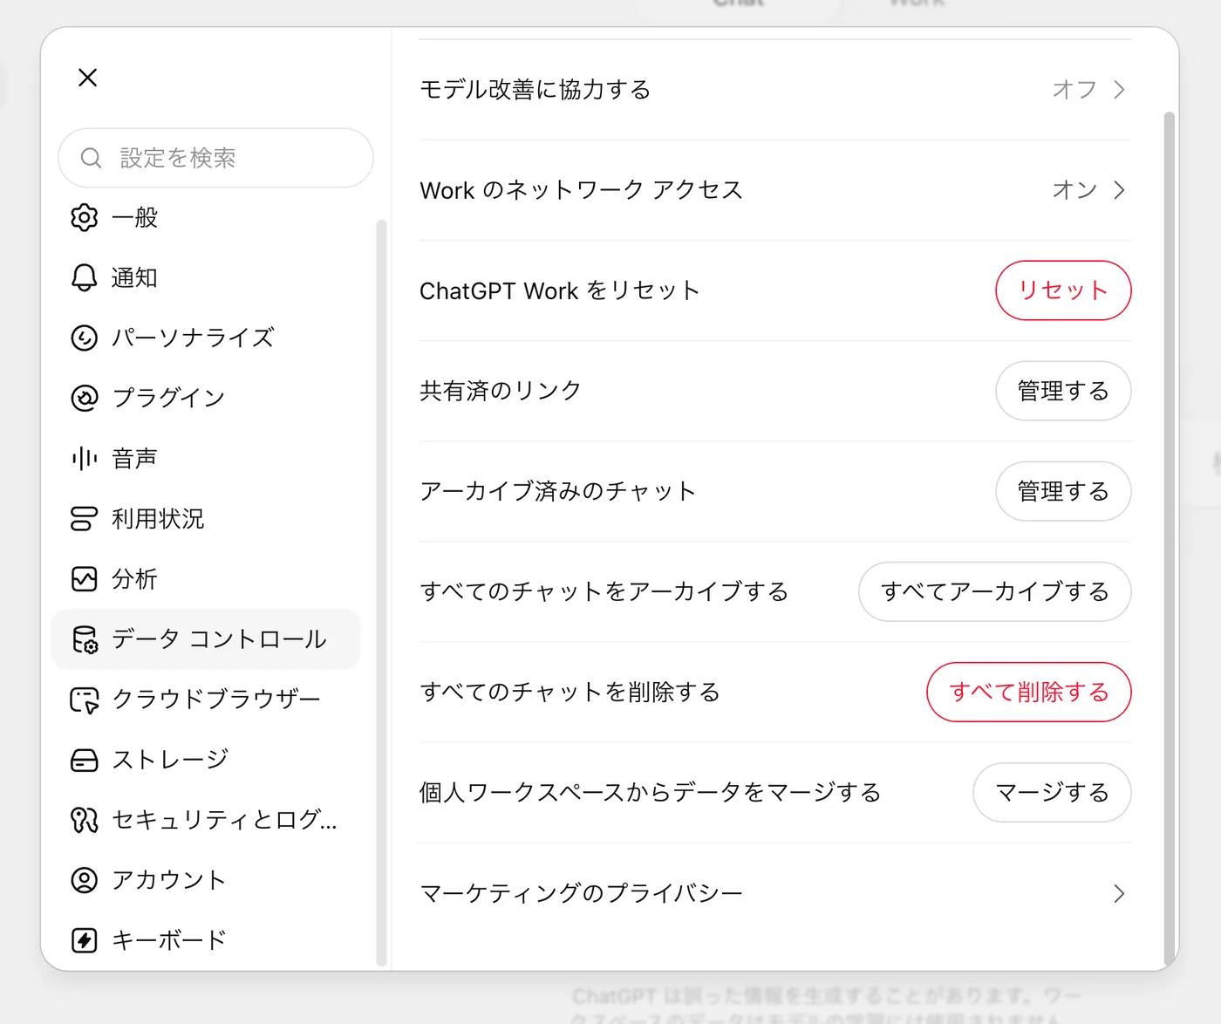Open the 一般 settings section
Image resolution: width=1221 pixels, height=1024 pixels.
[x=206, y=217]
